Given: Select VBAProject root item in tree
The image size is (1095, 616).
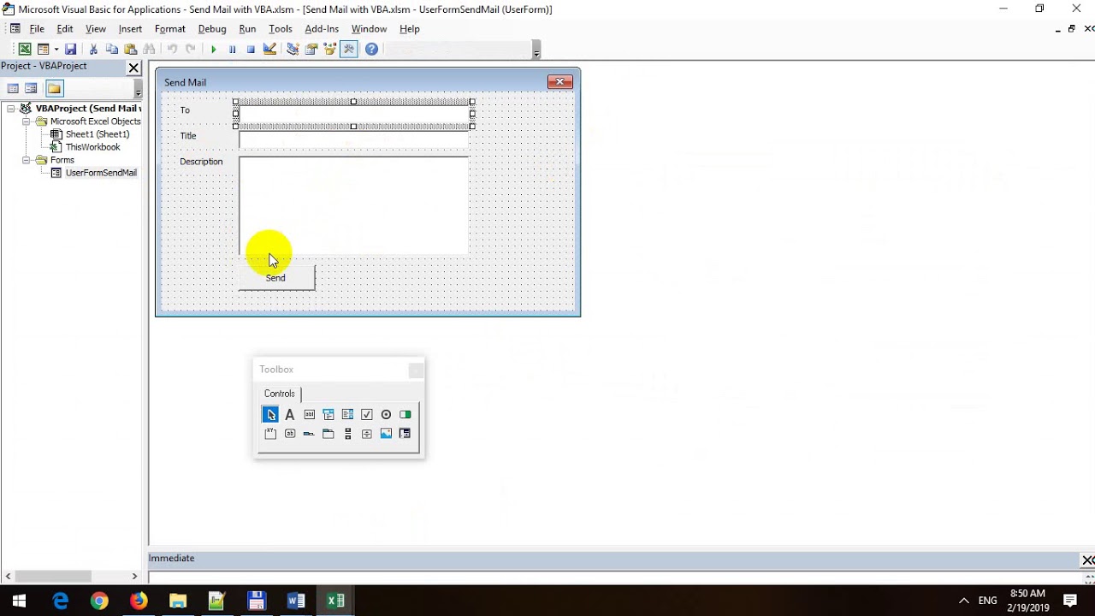Looking at the screenshot, I should [88, 109].
